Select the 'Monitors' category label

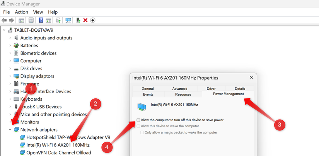30,122
